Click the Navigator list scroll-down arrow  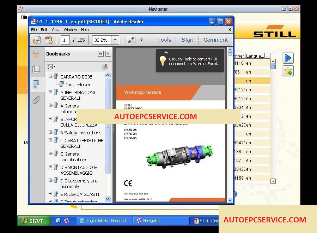[273, 181]
